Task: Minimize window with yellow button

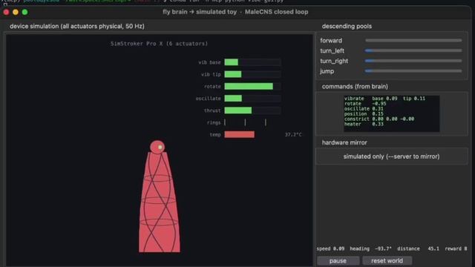Action: 16,12
